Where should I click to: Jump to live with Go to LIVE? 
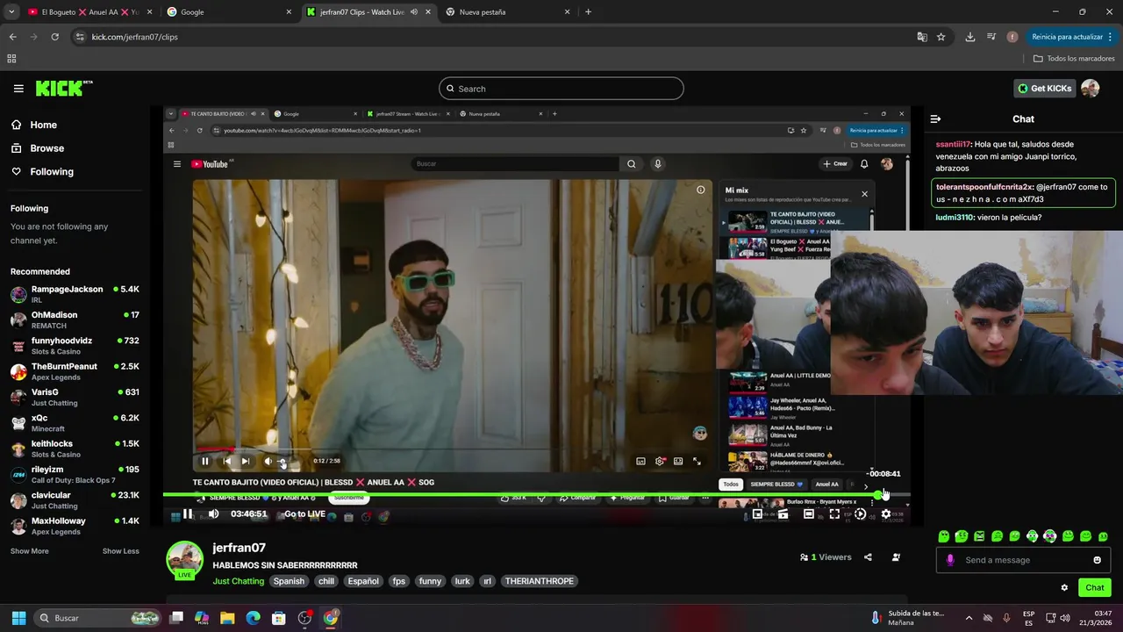pos(304,514)
